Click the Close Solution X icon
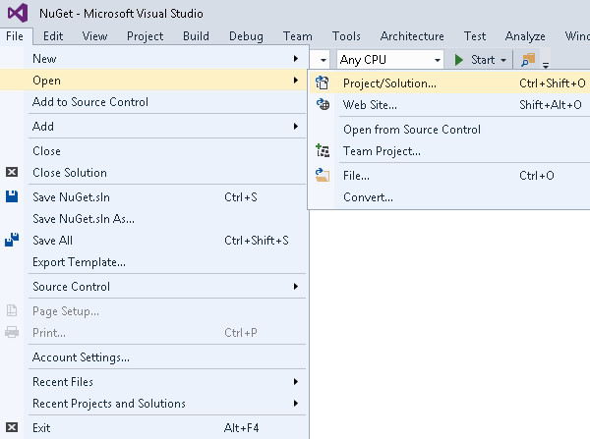This screenshot has height=439, width=590. 12,173
